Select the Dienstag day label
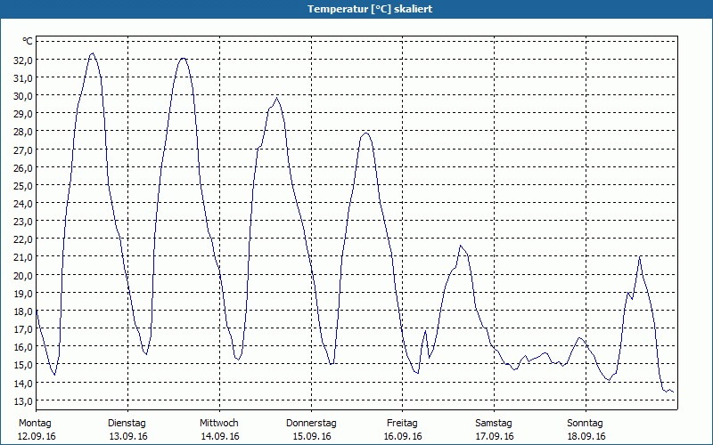This screenshot has height=445, width=713. point(127,424)
